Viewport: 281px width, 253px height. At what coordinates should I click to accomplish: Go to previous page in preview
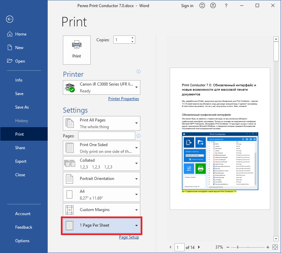point(170,247)
